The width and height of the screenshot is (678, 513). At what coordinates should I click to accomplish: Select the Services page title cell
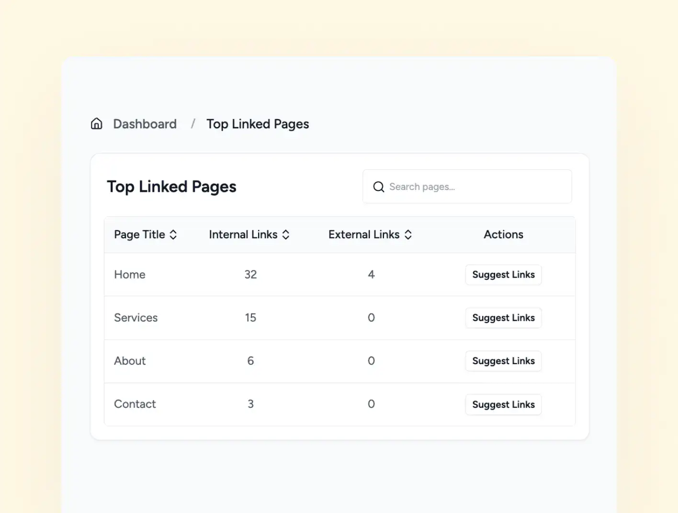[x=136, y=318]
